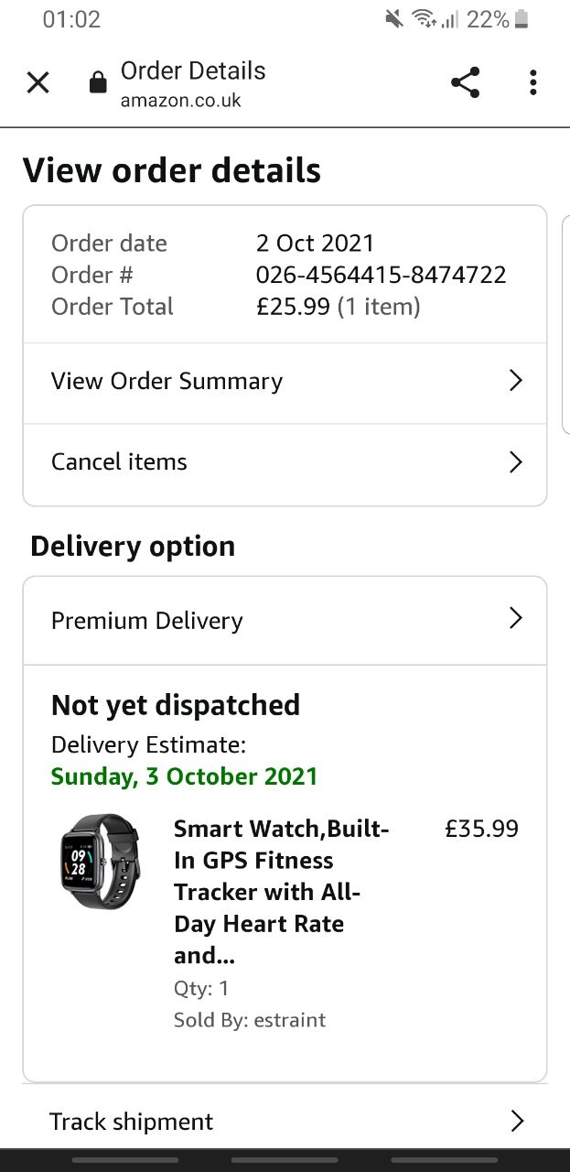Tap the amazon.co.uk URL text
Image resolution: width=570 pixels, height=1172 pixels.
click(x=180, y=101)
